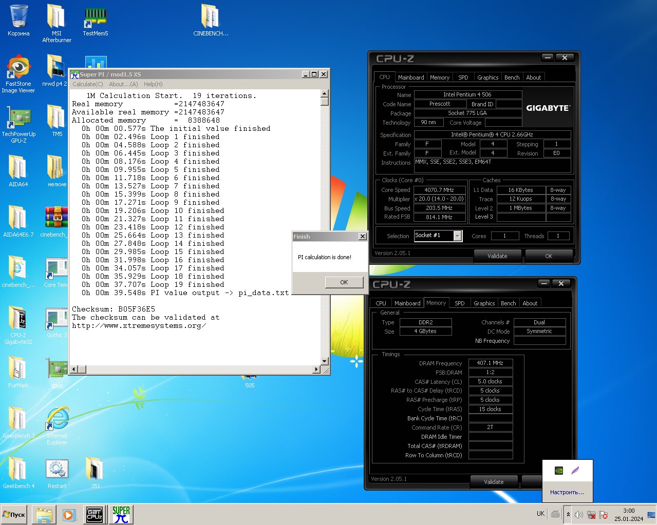Launch the TestMem5 shortcut
This screenshot has width=657, height=525.
click(x=96, y=21)
